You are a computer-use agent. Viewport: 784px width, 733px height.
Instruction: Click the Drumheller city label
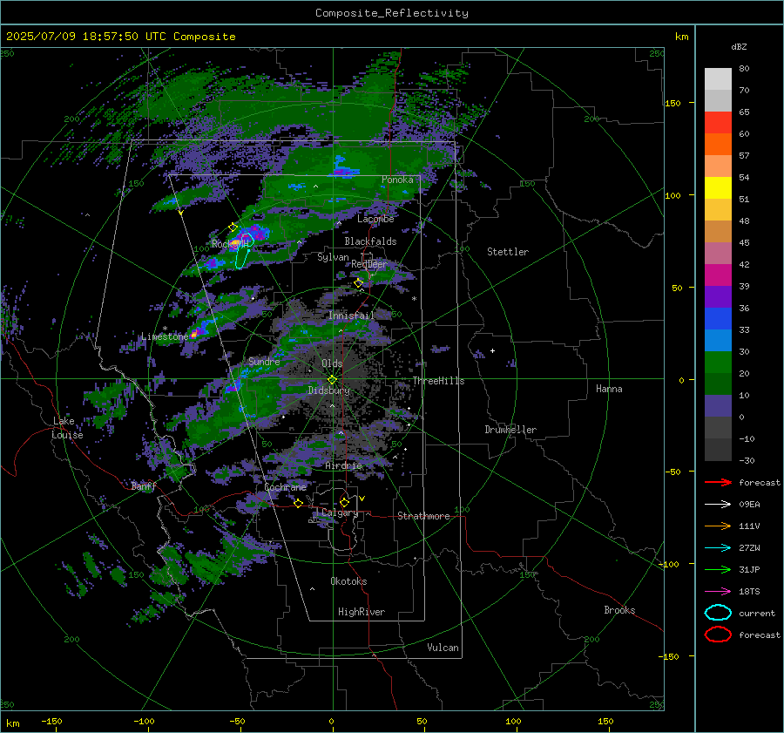pyautogui.click(x=510, y=430)
